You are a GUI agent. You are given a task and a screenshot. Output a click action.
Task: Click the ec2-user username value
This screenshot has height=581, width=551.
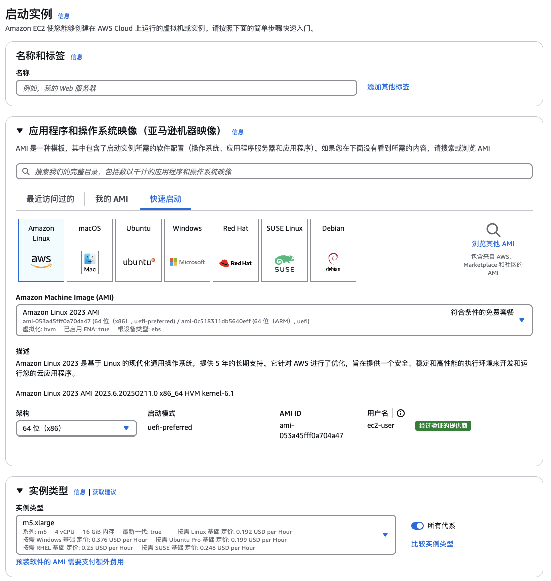point(381,426)
